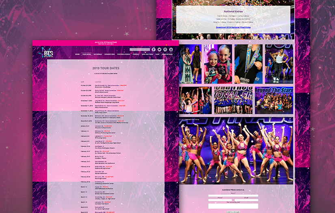The image size is (335, 213).
Task: Open photo of costumed group cheering
Action: click(195, 100)
